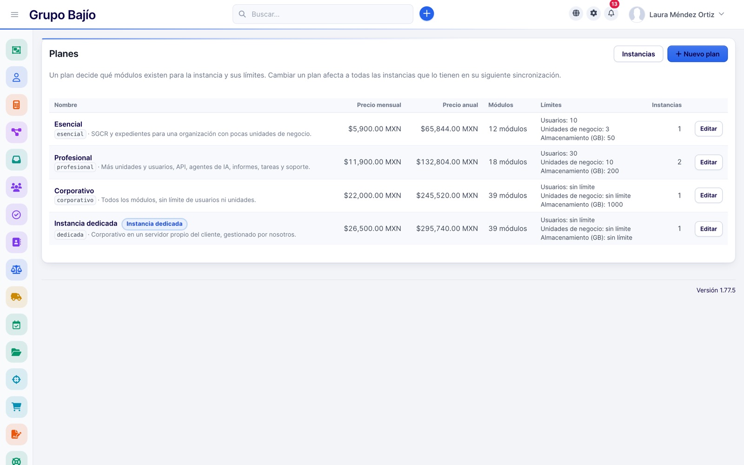The image size is (744, 465).
Task: Open the inbox tray sidebar icon
Action: click(x=16, y=159)
